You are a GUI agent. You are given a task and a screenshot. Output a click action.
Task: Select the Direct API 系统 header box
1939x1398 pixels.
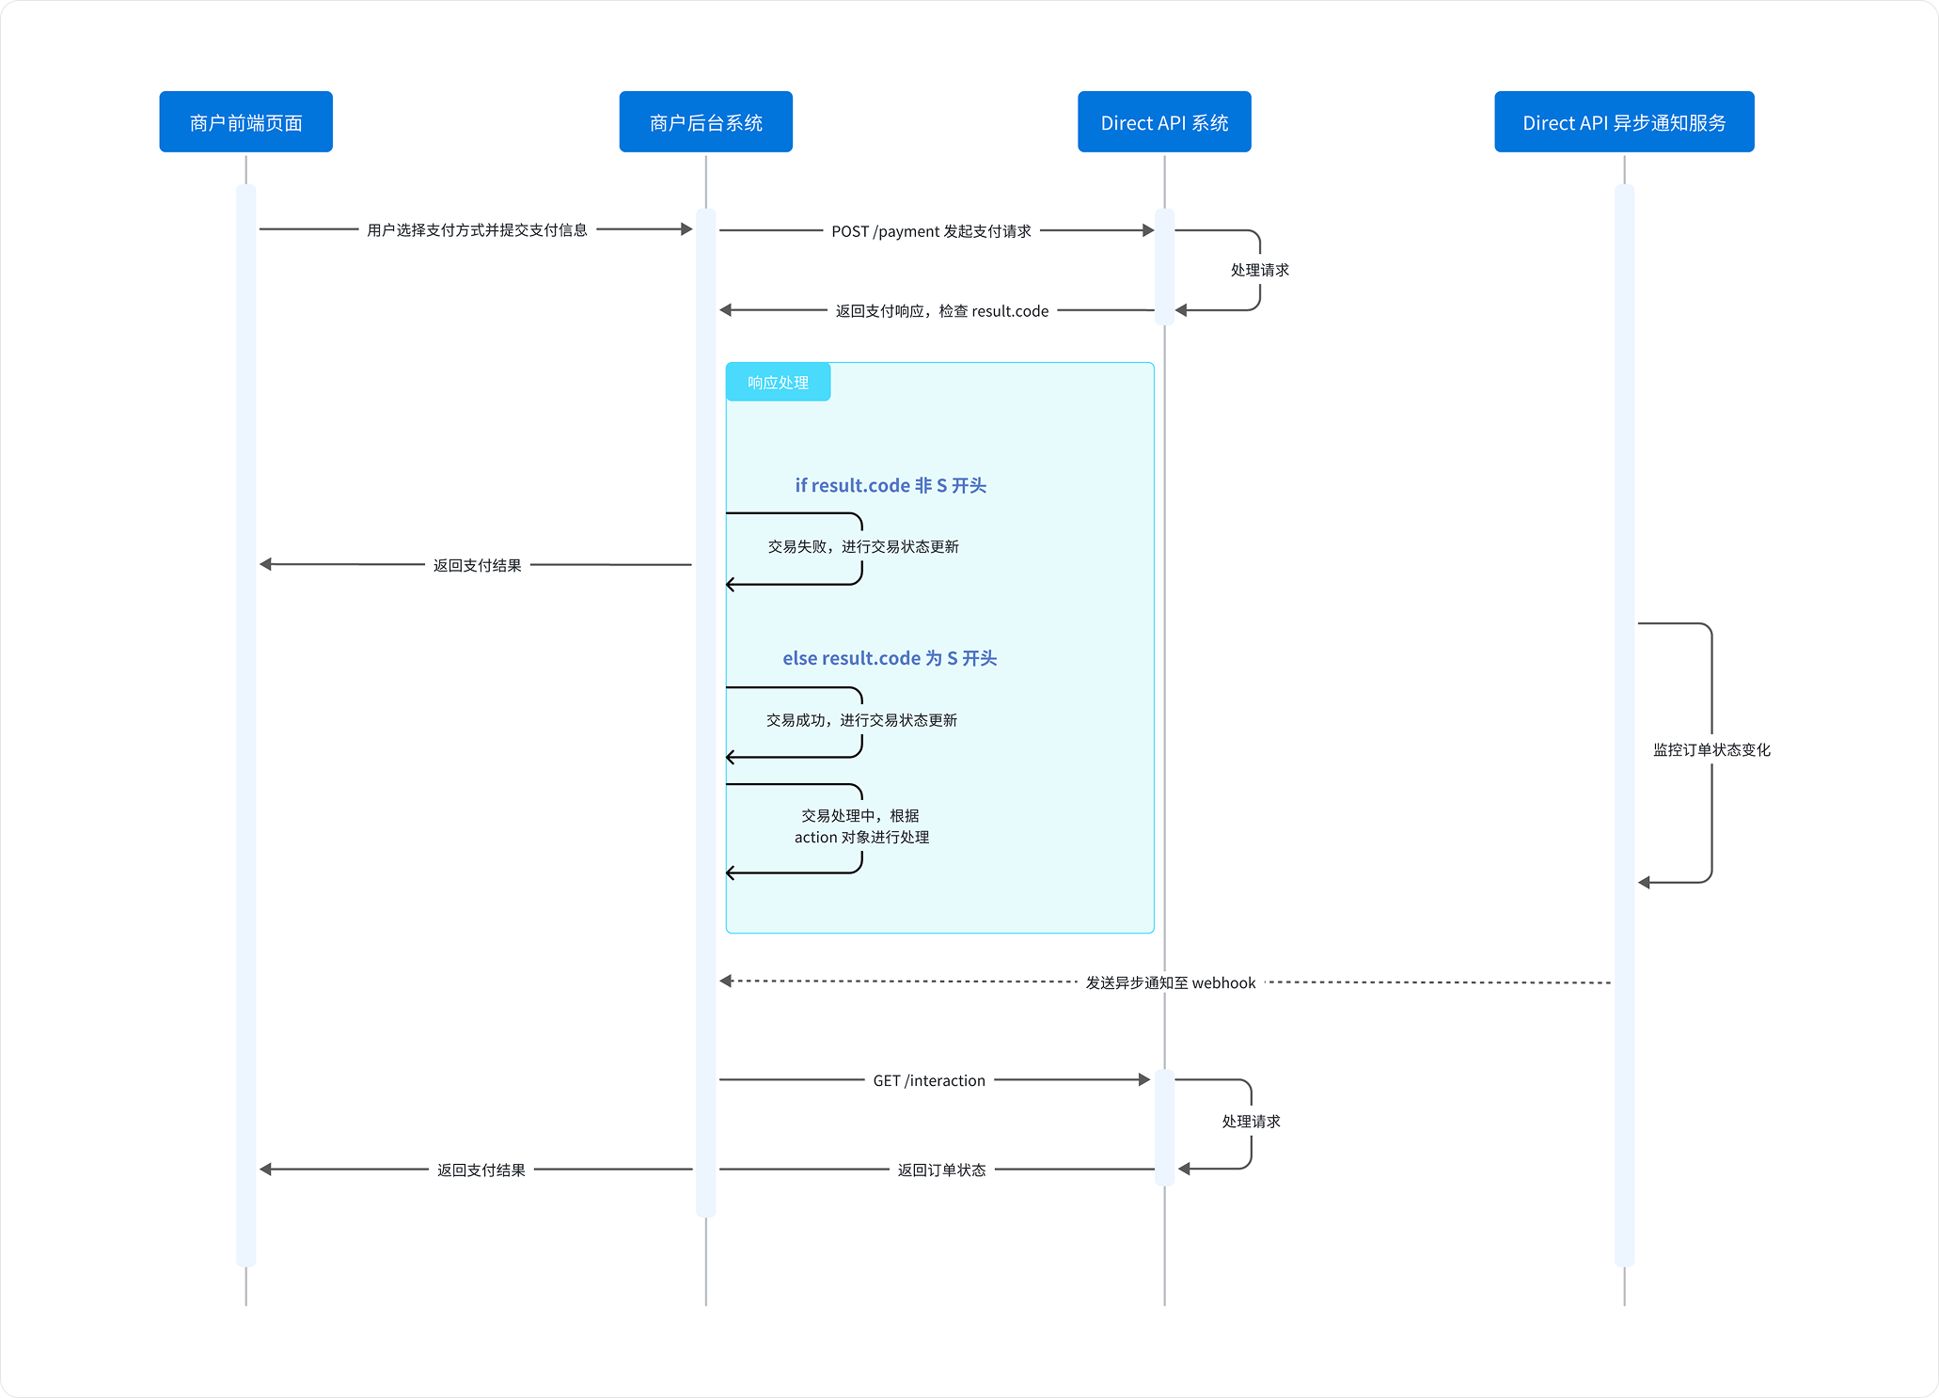point(1163,122)
